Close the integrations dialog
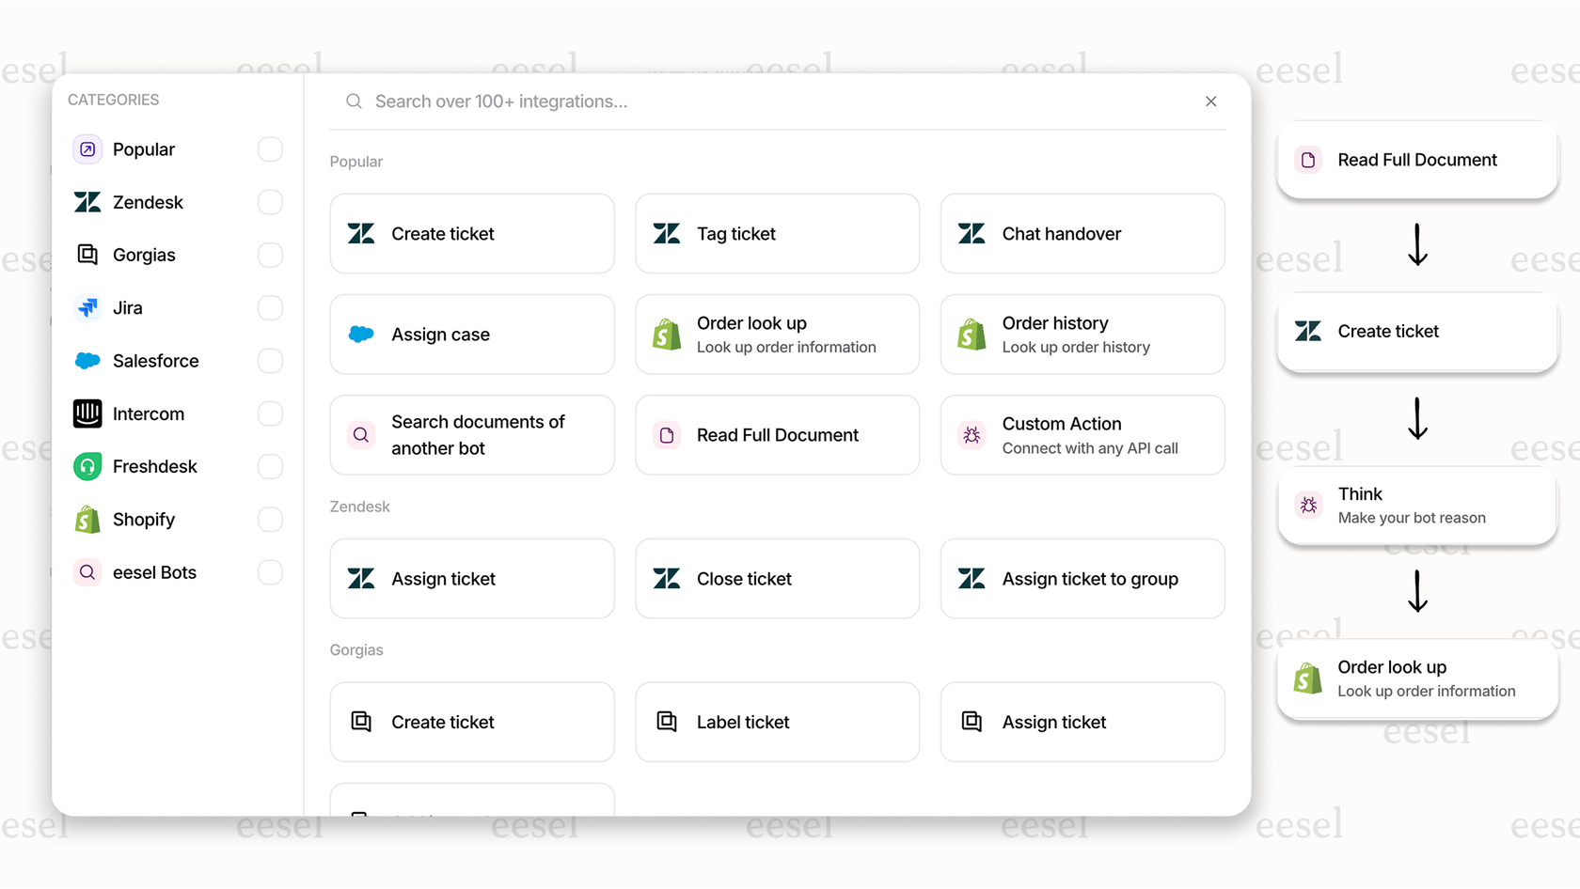 [x=1211, y=101]
